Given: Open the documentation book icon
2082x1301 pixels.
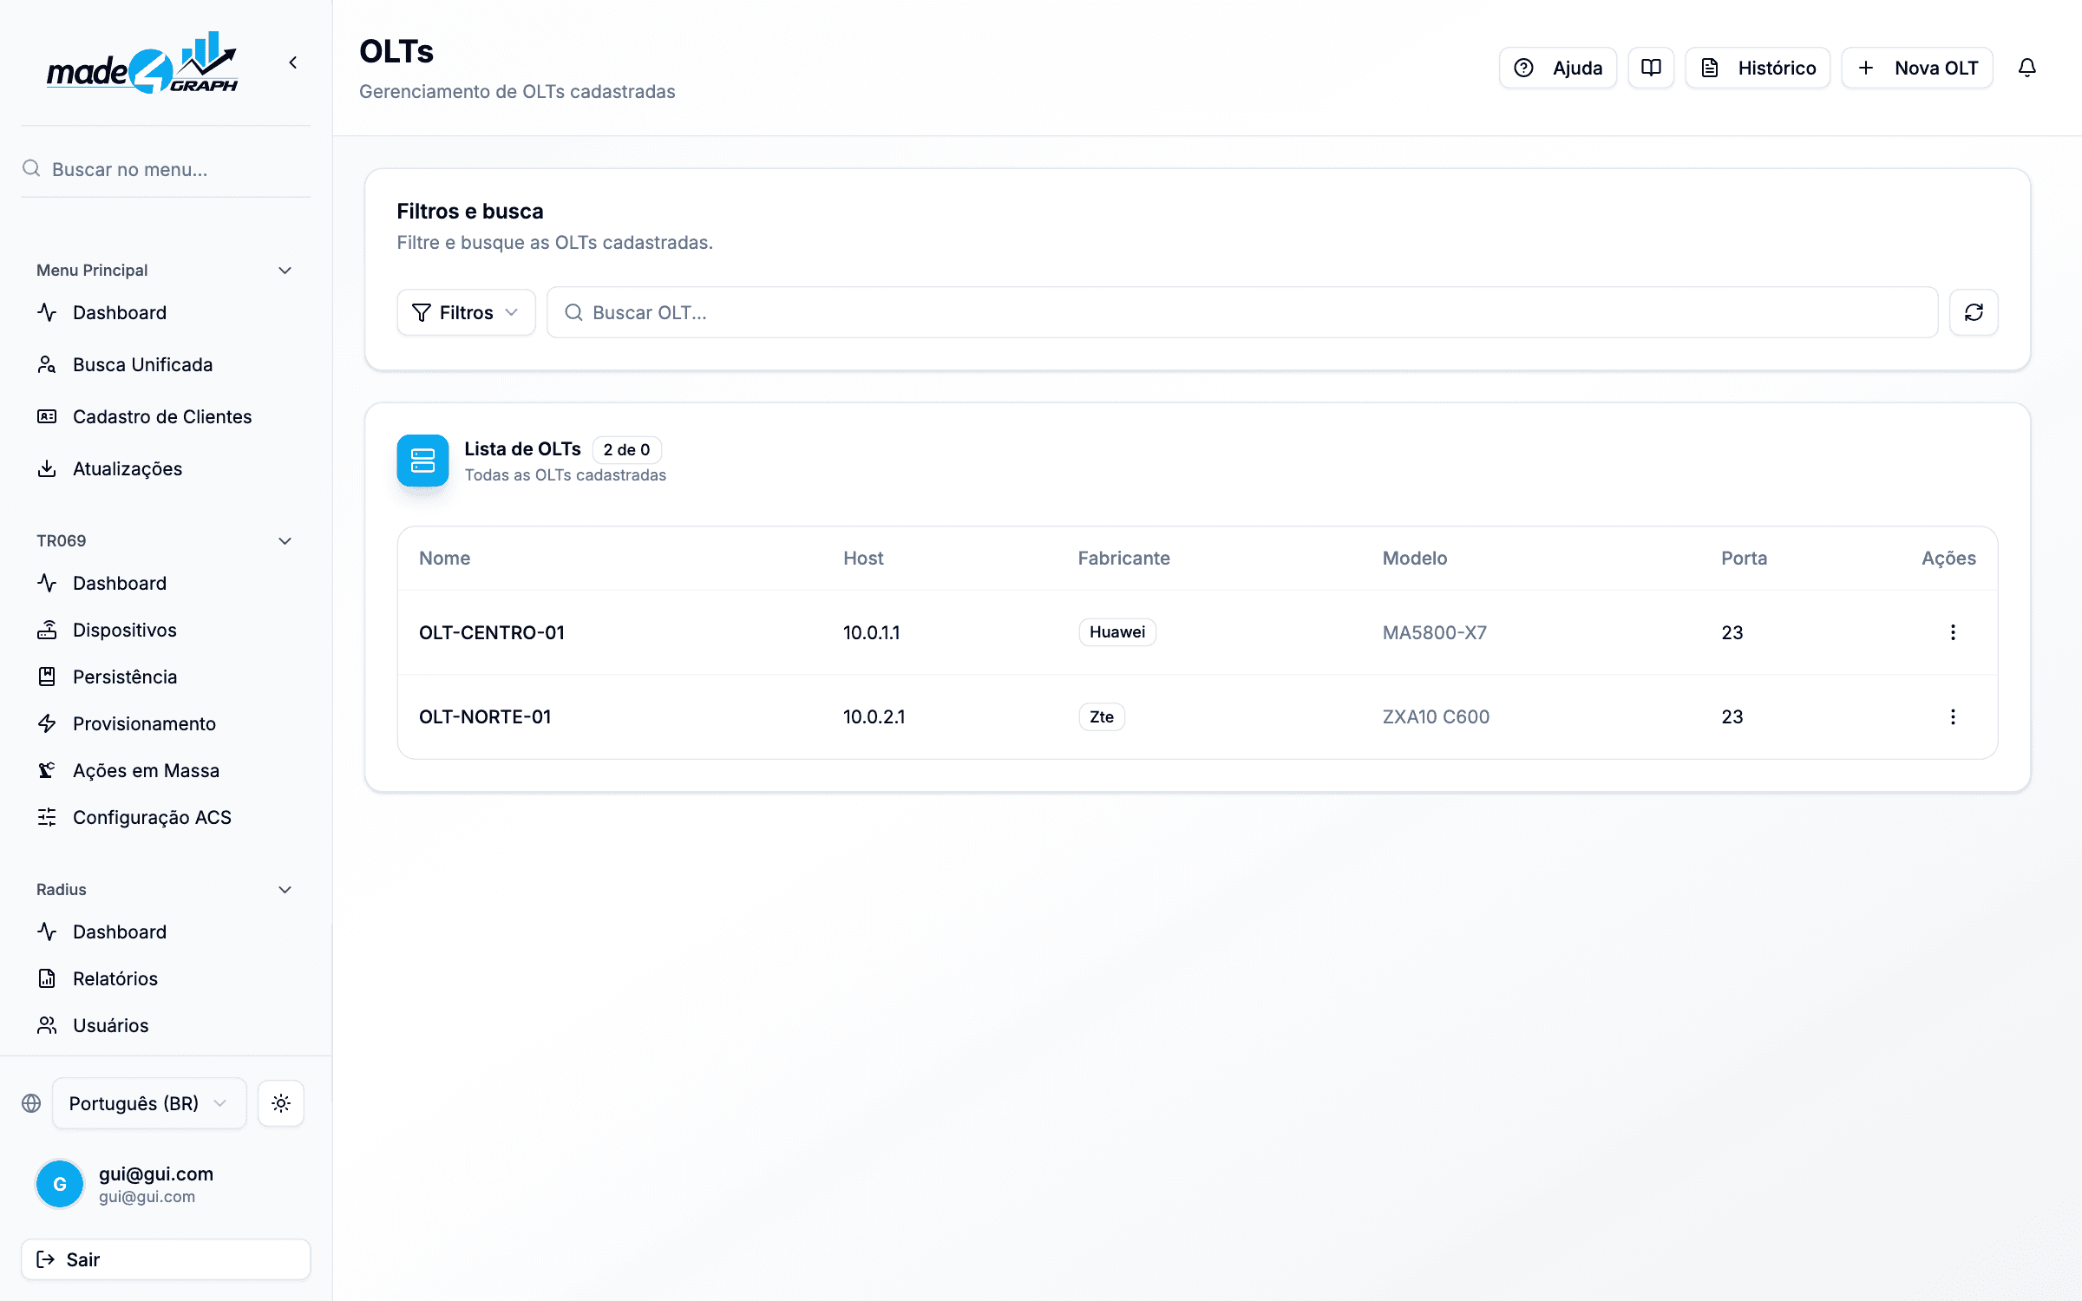Looking at the screenshot, I should (x=1651, y=68).
